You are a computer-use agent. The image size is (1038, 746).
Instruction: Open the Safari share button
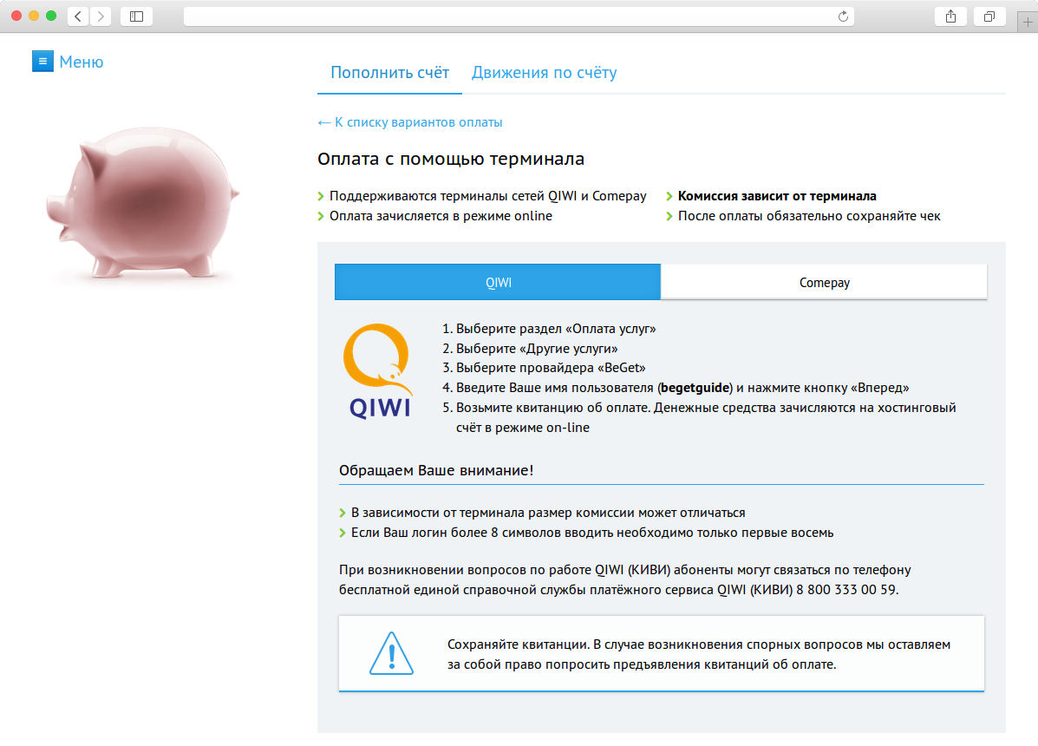click(950, 16)
